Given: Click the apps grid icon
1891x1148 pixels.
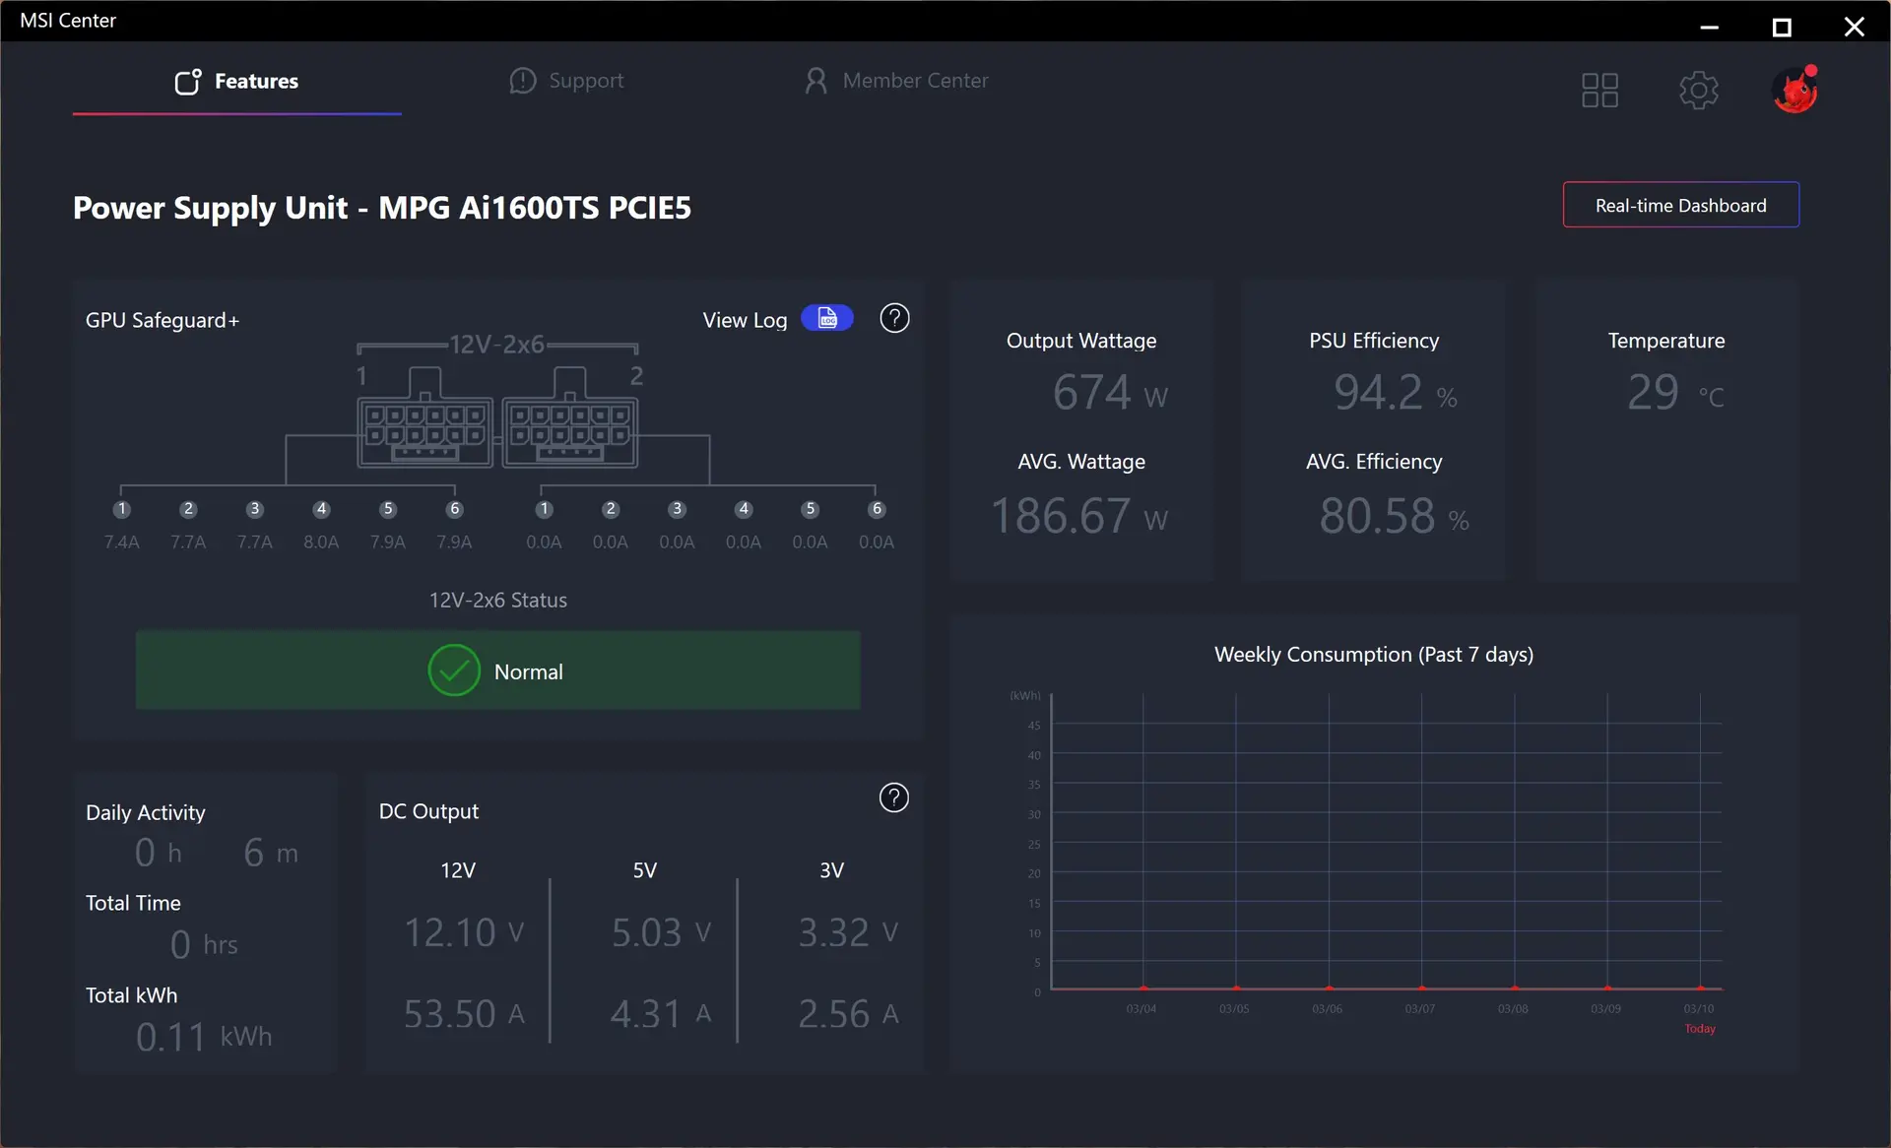Looking at the screenshot, I should pos(1599,91).
